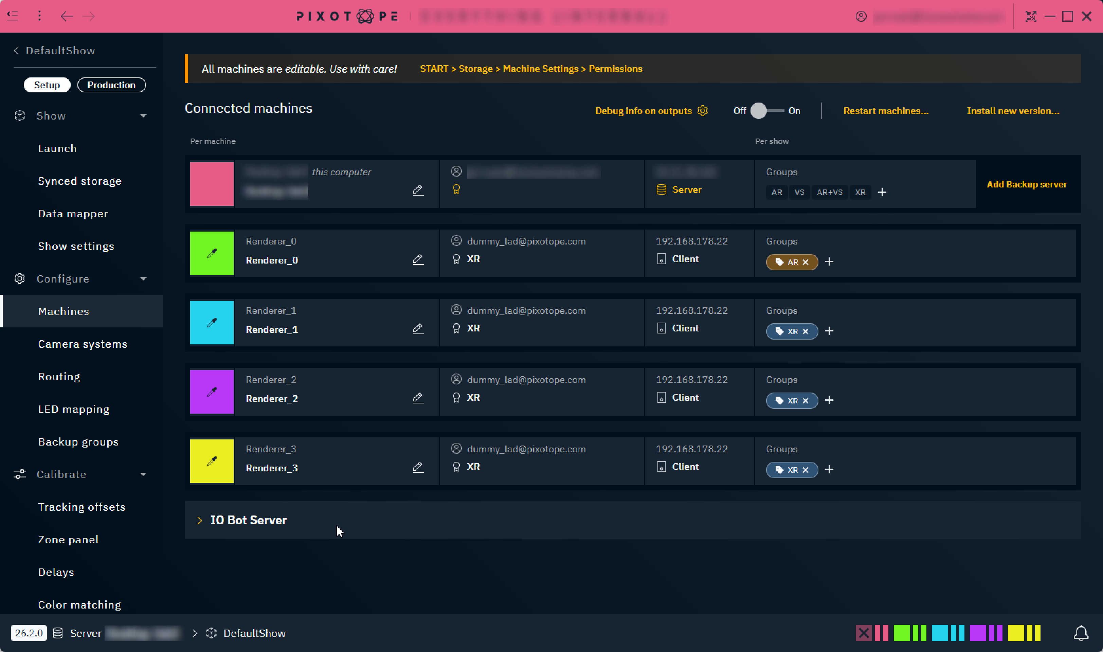The image size is (1103, 652).
Task: Add a group to the server machine
Action: pos(882,193)
